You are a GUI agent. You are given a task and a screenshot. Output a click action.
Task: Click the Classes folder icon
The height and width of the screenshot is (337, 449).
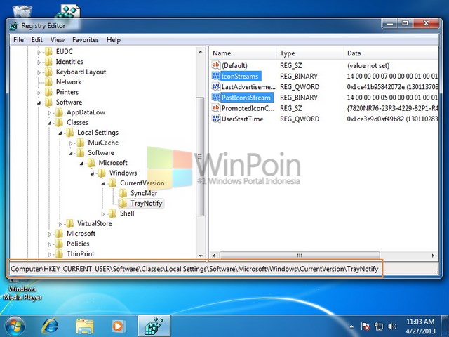[59, 122]
